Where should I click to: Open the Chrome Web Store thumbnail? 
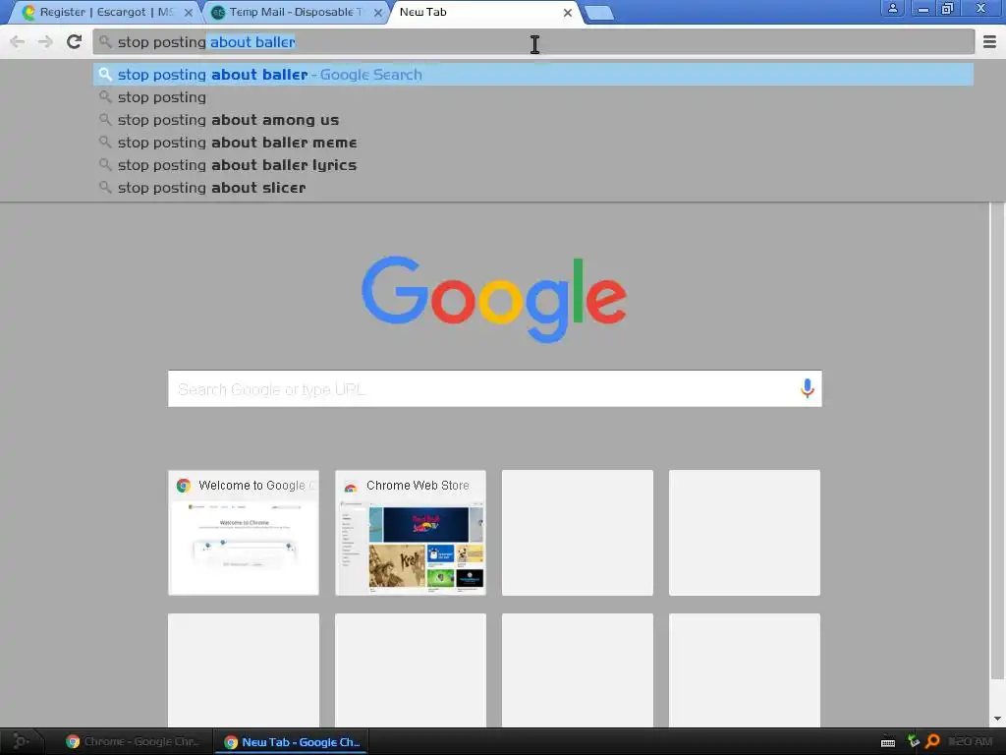411,532
